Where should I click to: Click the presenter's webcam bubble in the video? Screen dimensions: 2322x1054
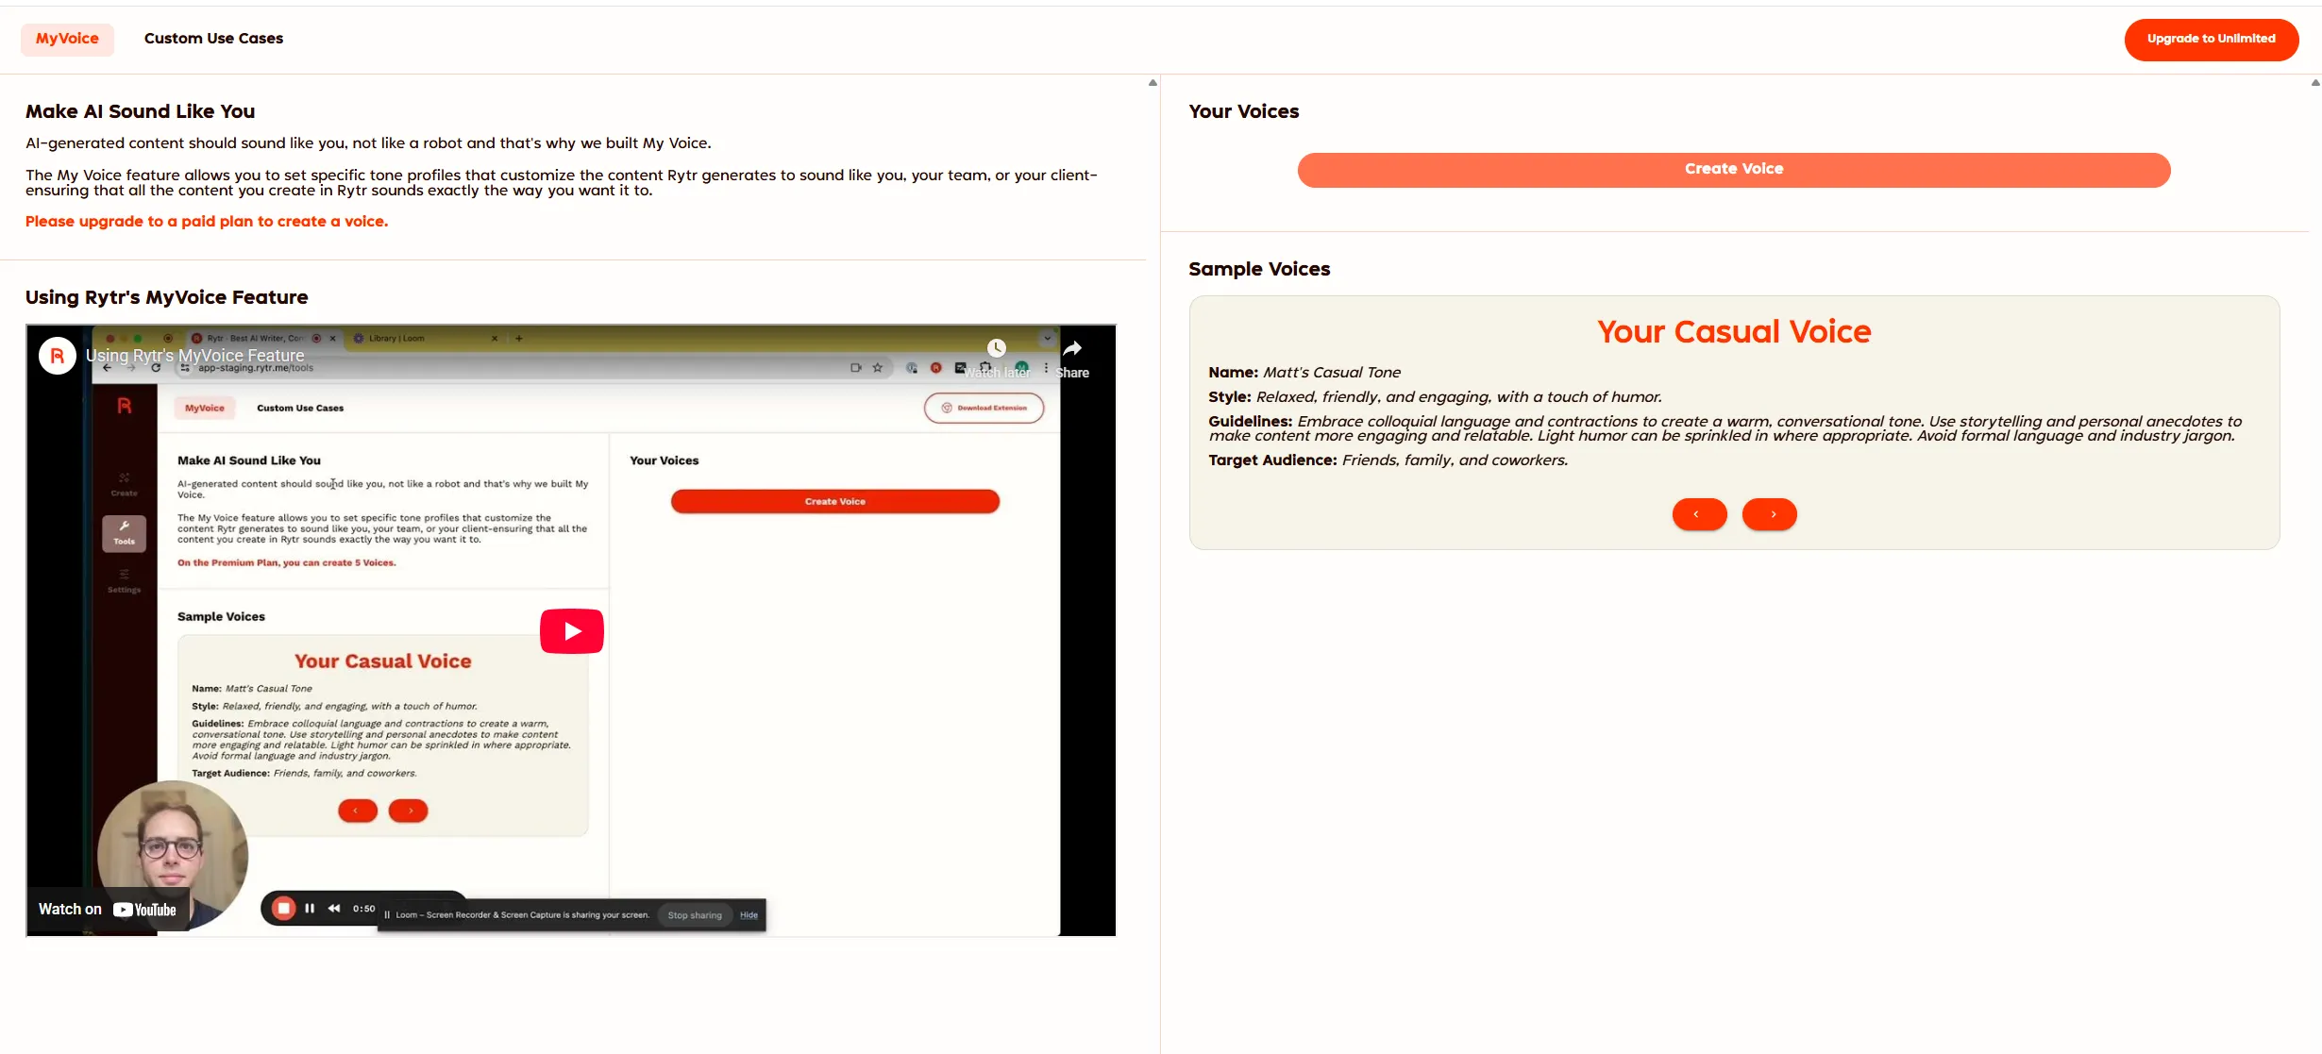[173, 855]
